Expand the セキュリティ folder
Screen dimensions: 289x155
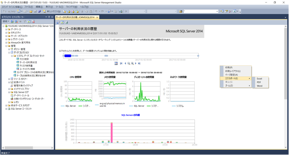coord(6,33)
